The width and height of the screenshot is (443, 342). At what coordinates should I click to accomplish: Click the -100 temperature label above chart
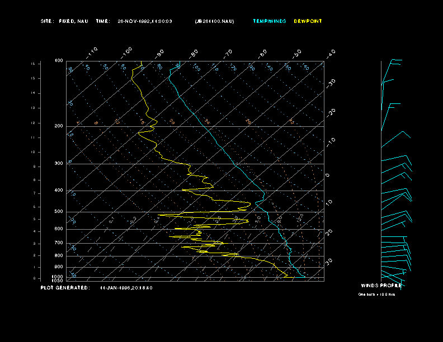point(126,53)
